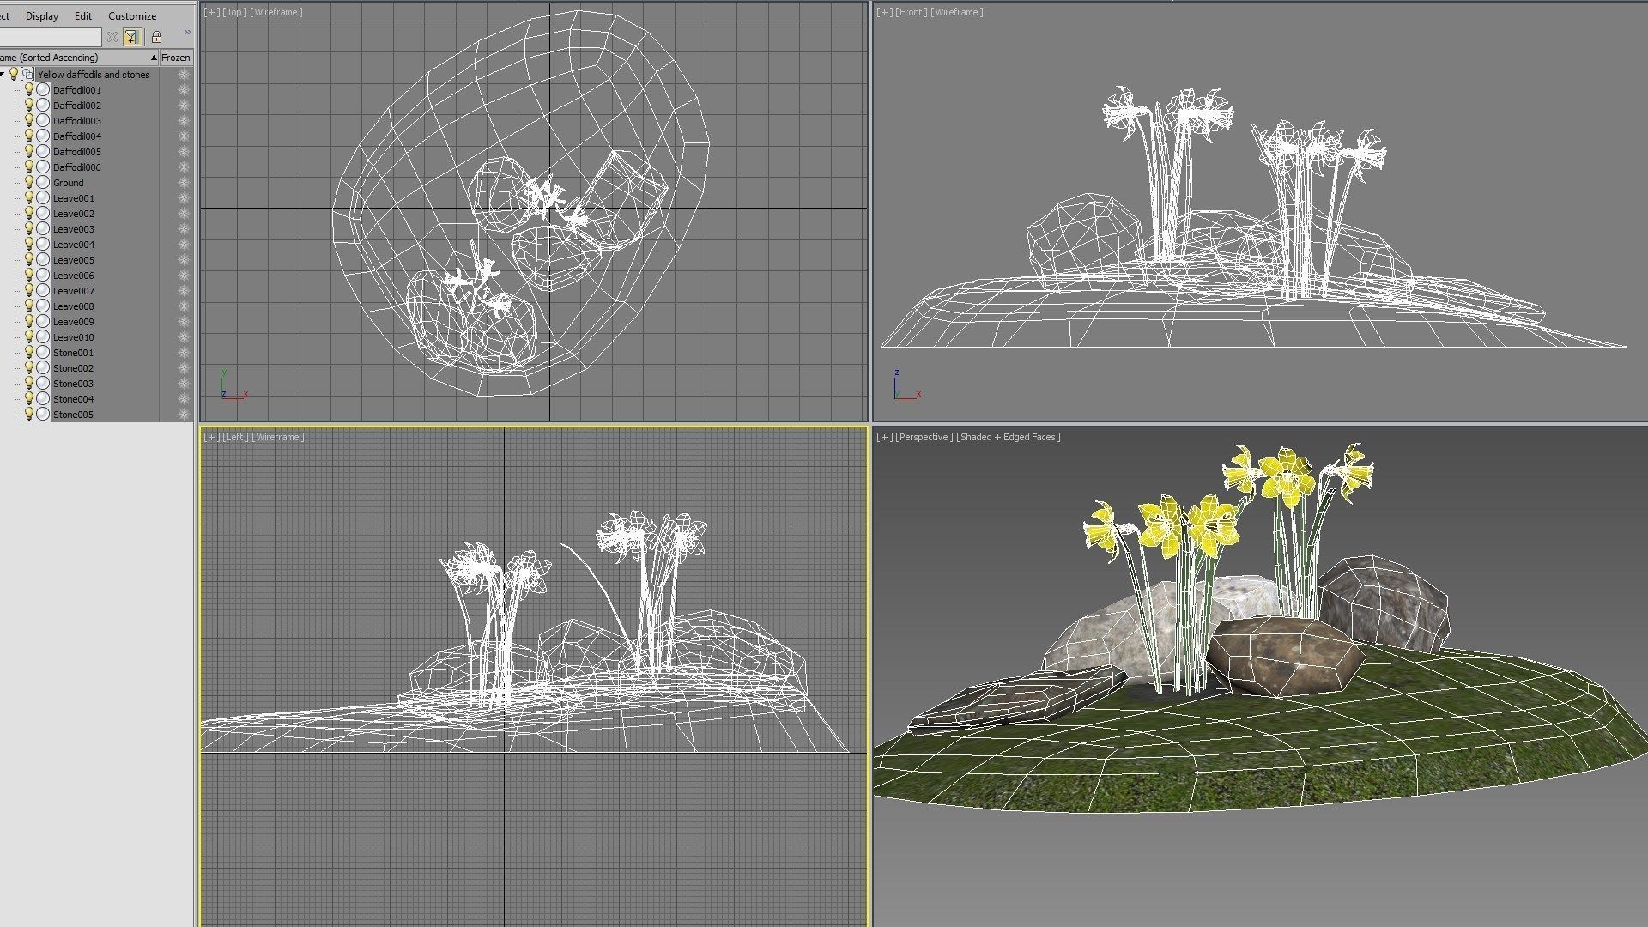The width and height of the screenshot is (1648, 927).
Task: Click the frozen snowflake icon for Daffodil001
Action: [183, 90]
